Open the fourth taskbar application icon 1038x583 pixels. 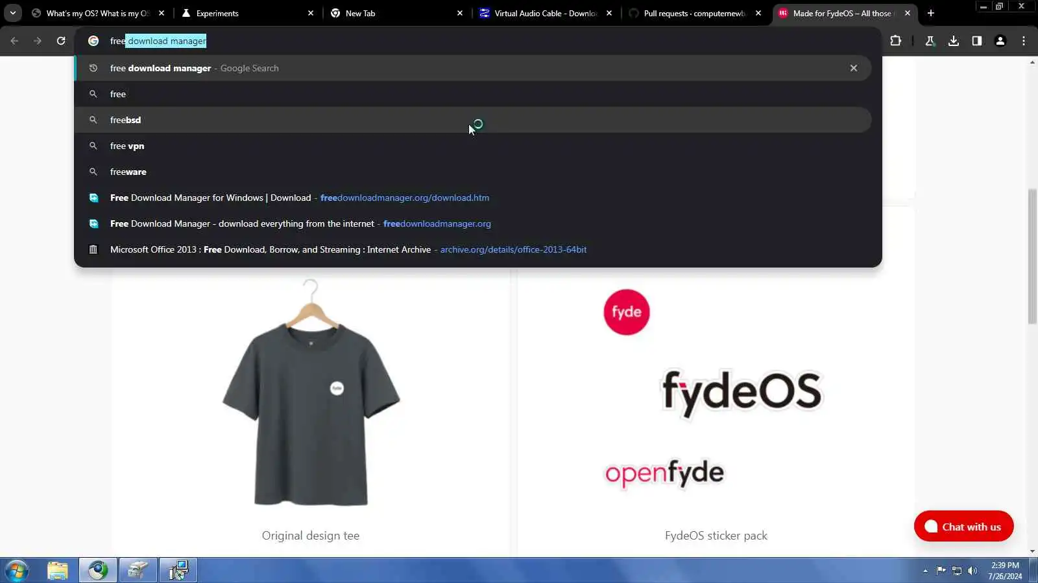(138, 571)
